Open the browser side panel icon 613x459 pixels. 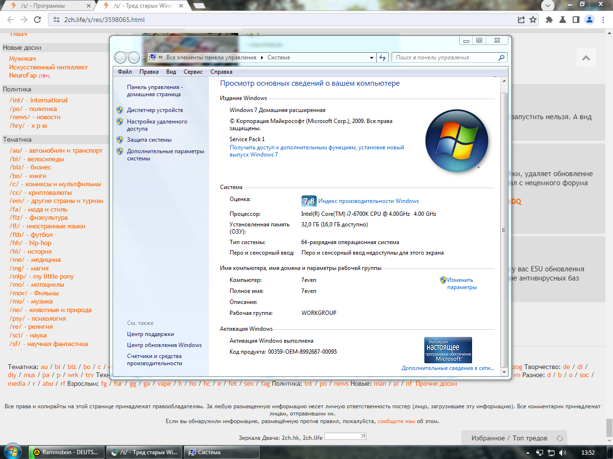point(576,20)
